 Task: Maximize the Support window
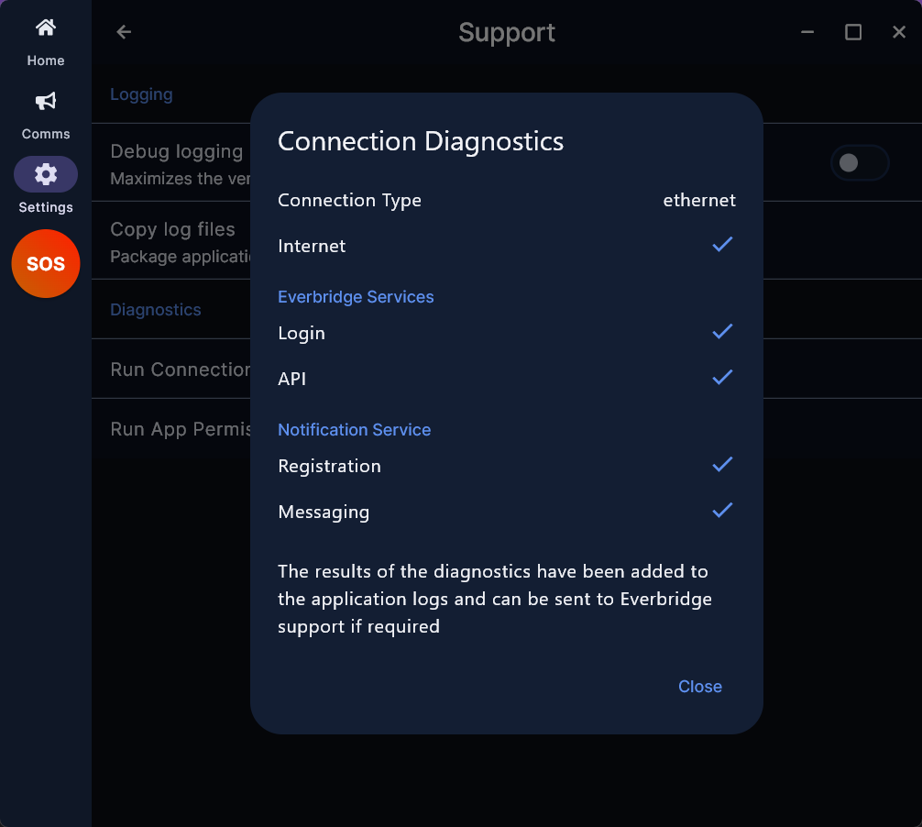click(x=852, y=32)
